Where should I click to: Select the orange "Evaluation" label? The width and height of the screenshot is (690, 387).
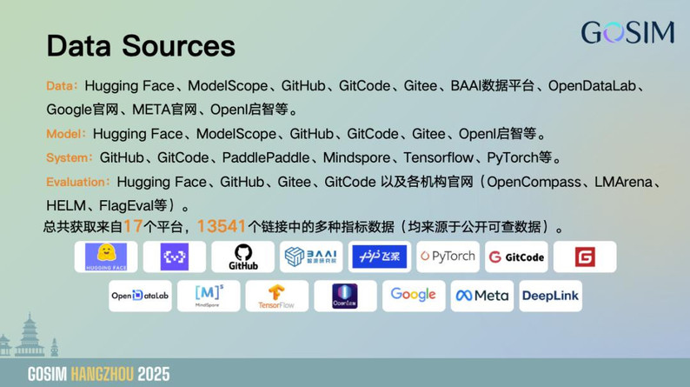tap(76, 182)
